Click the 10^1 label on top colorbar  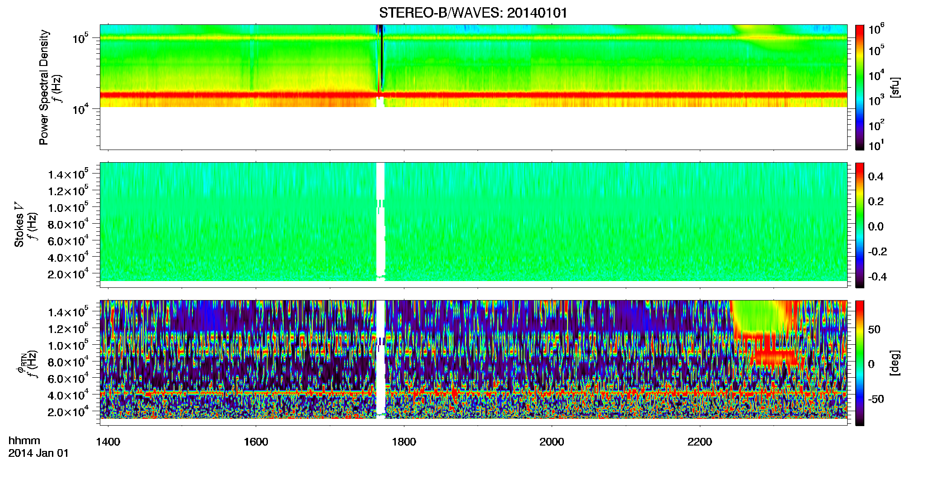point(876,145)
